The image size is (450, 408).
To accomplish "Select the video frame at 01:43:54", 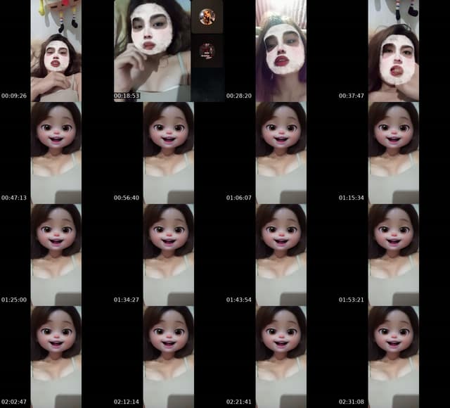I will tap(281, 255).
